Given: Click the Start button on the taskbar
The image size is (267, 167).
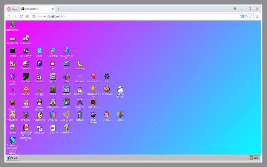Looking at the screenshot, I should 13,158.
